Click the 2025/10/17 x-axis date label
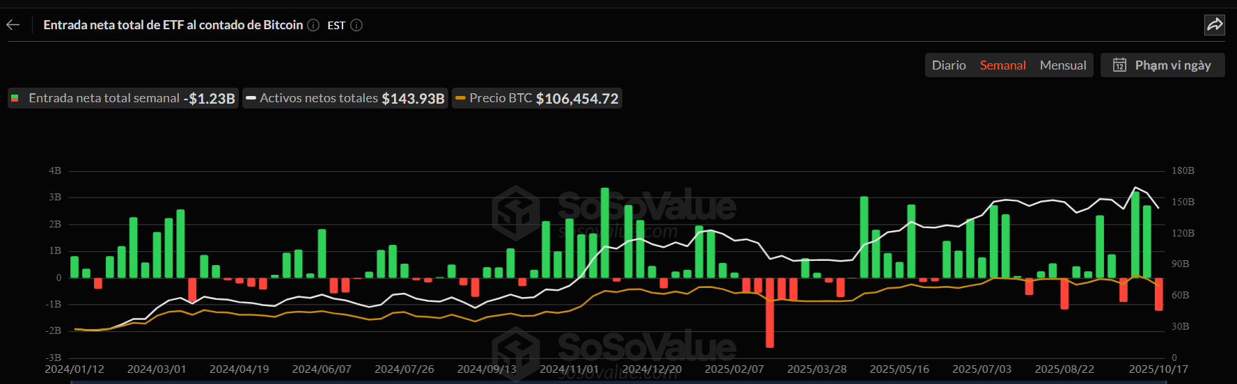 [x=1158, y=369]
